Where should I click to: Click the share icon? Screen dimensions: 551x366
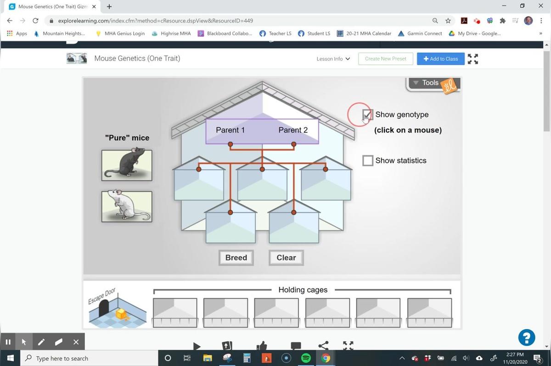(x=323, y=346)
